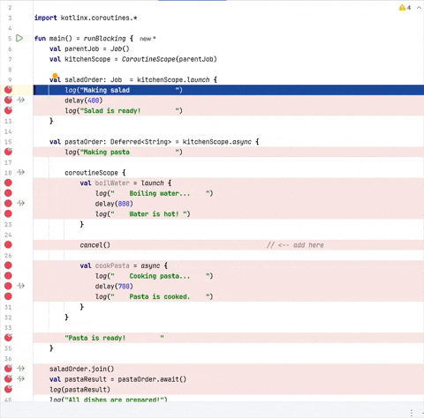Screen dimensions: 424x418
Task: Remove the breakpoint on the "Pasta is cooked." line
Action: 8,296
